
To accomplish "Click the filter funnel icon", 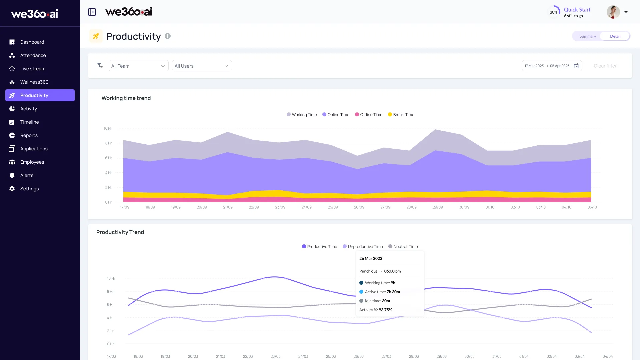I will point(100,65).
